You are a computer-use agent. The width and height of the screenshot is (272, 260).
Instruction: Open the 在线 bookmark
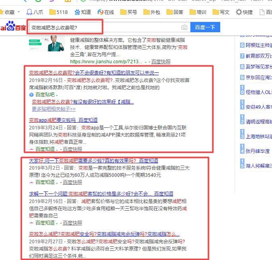pyautogui.click(x=106, y=12)
